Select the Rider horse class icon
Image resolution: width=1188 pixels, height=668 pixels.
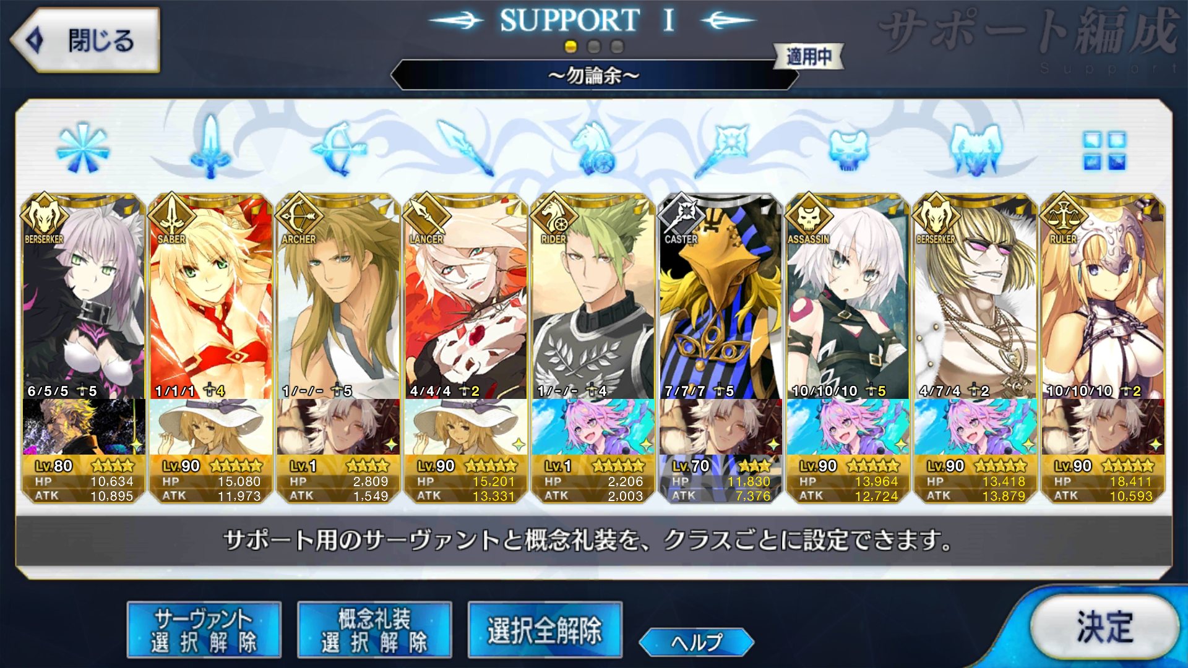click(593, 148)
